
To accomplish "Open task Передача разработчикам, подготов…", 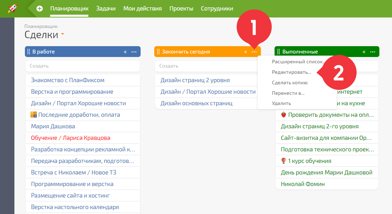I will pyautogui.click(x=83, y=161).
